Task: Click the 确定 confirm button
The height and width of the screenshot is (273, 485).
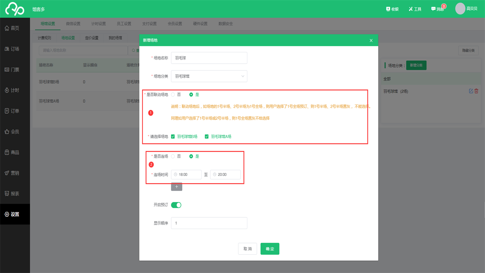Action: tap(270, 249)
